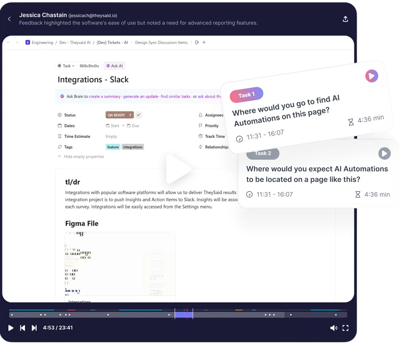Click the large center play overlay
The height and width of the screenshot is (346, 402).
click(178, 169)
